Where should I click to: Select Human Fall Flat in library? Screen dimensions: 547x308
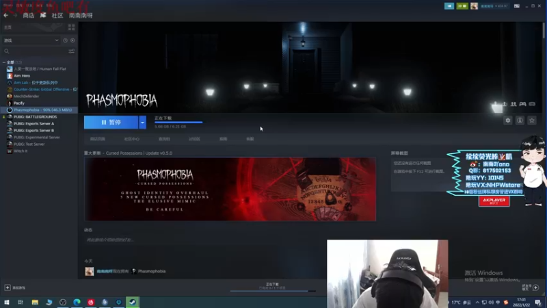pos(39,69)
